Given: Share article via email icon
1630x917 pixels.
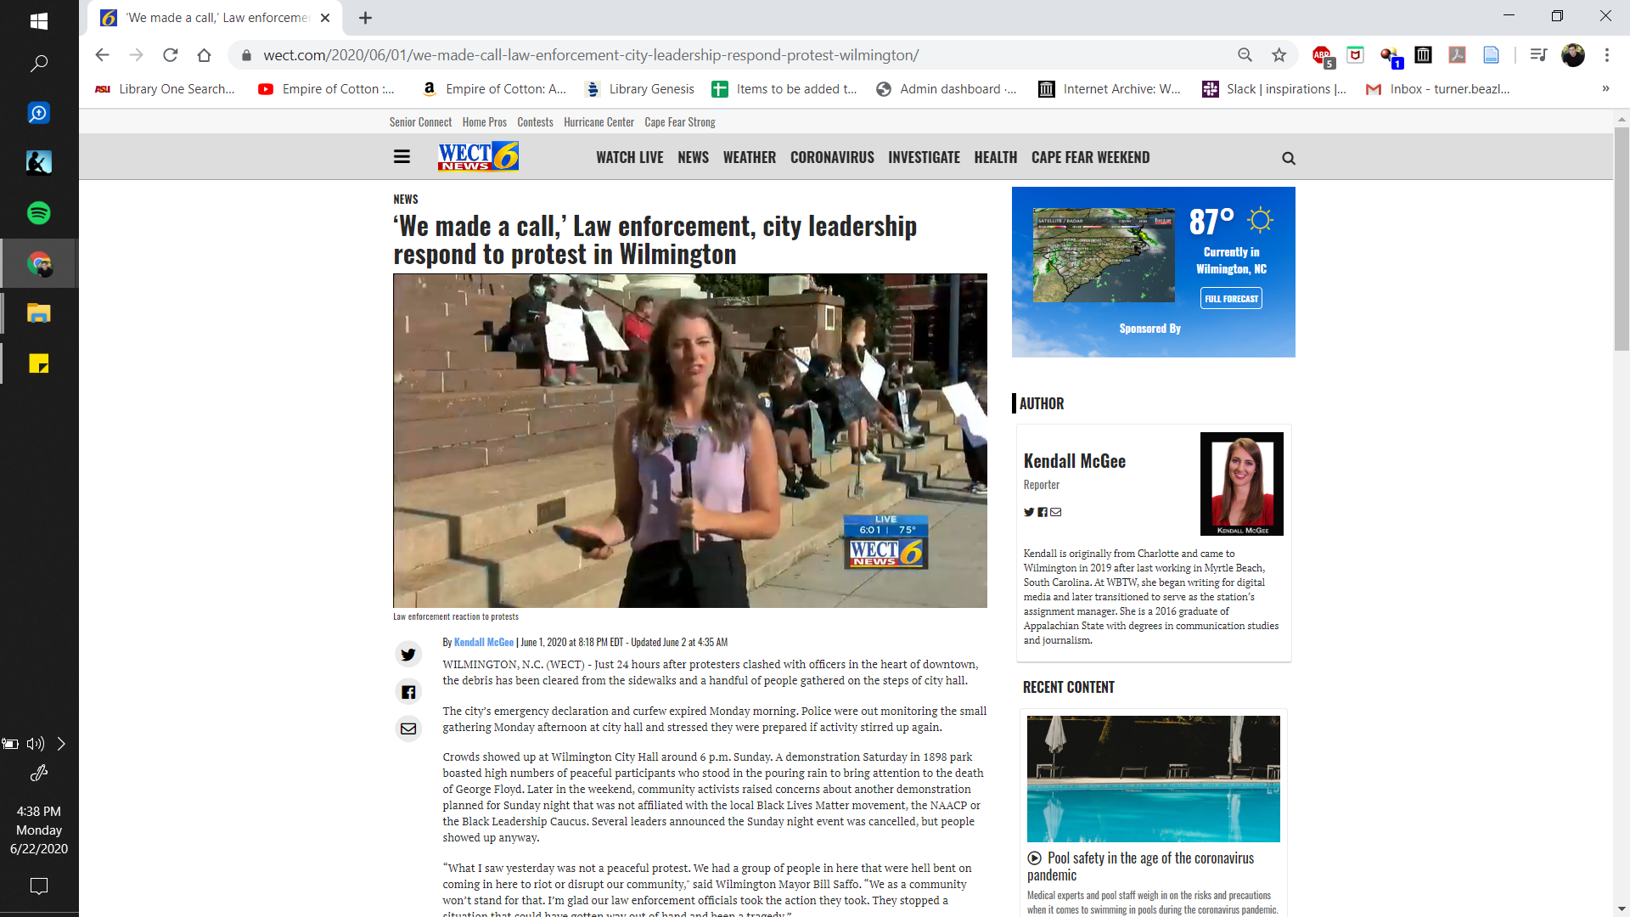Looking at the screenshot, I should 408,729.
